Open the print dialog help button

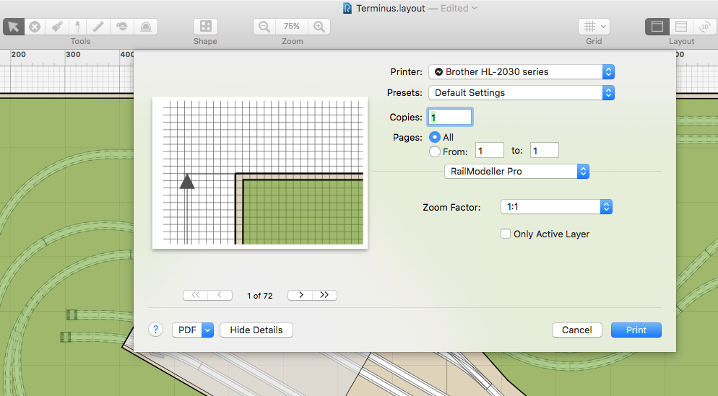pyautogui.click(x=156, y=330)
